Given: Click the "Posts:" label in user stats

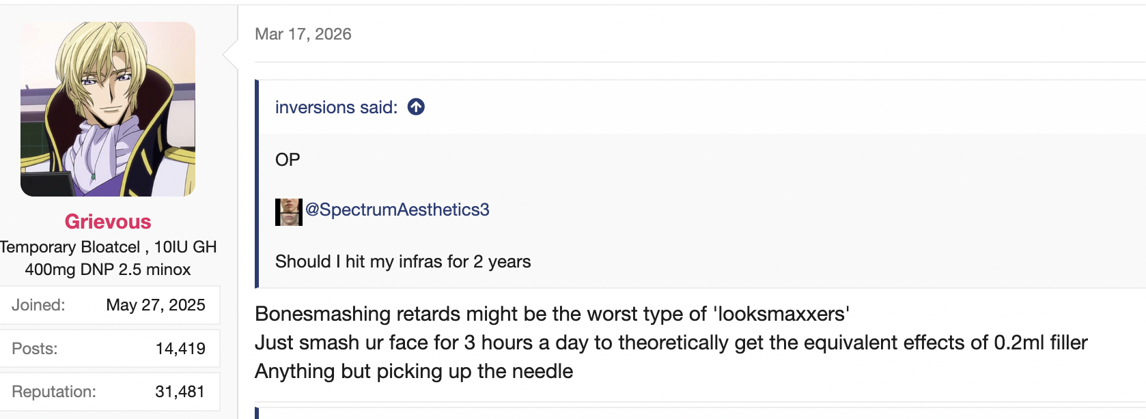Looking at the screenshot, I should [x=35, y=349].
